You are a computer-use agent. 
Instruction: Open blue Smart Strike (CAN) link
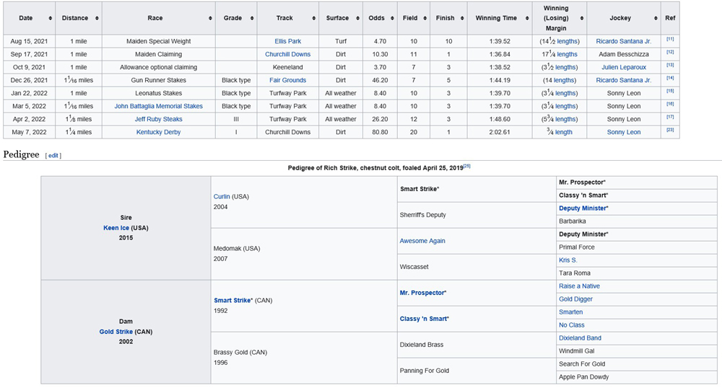232,301
